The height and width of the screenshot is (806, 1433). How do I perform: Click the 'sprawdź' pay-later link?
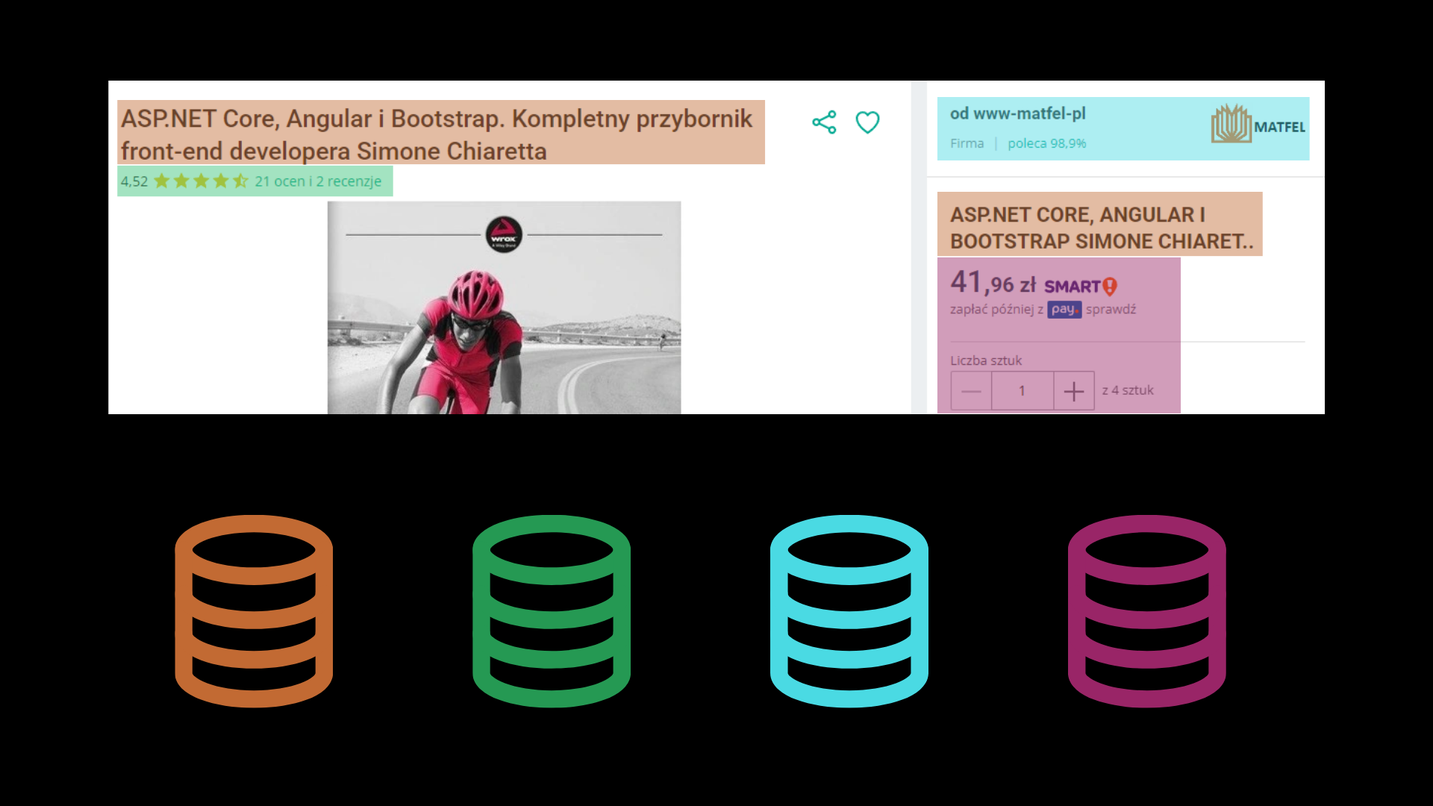click(x=1111, y=310)
